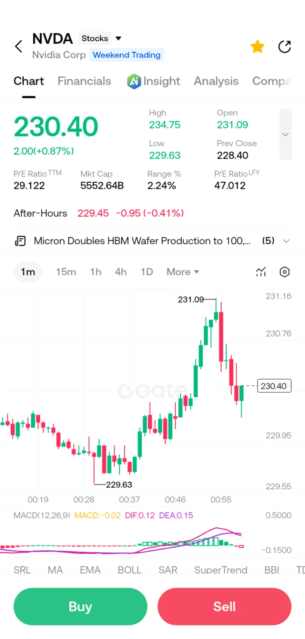The height and width of the screenshot is (639, 305).
Task: Tap the large 230.40 price
Action: 56,127
